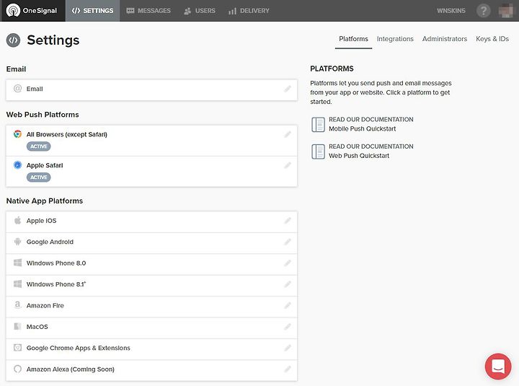Edit Amazon Alexa with the pencil icon
The image size is (519, 386).
coord(288,369)
